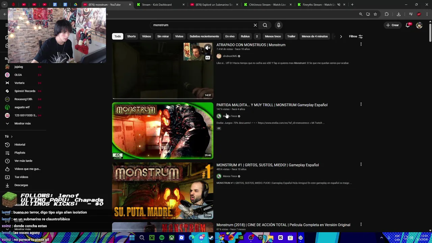Open more options for PARTIDA MALDITA video

[361, 104]
